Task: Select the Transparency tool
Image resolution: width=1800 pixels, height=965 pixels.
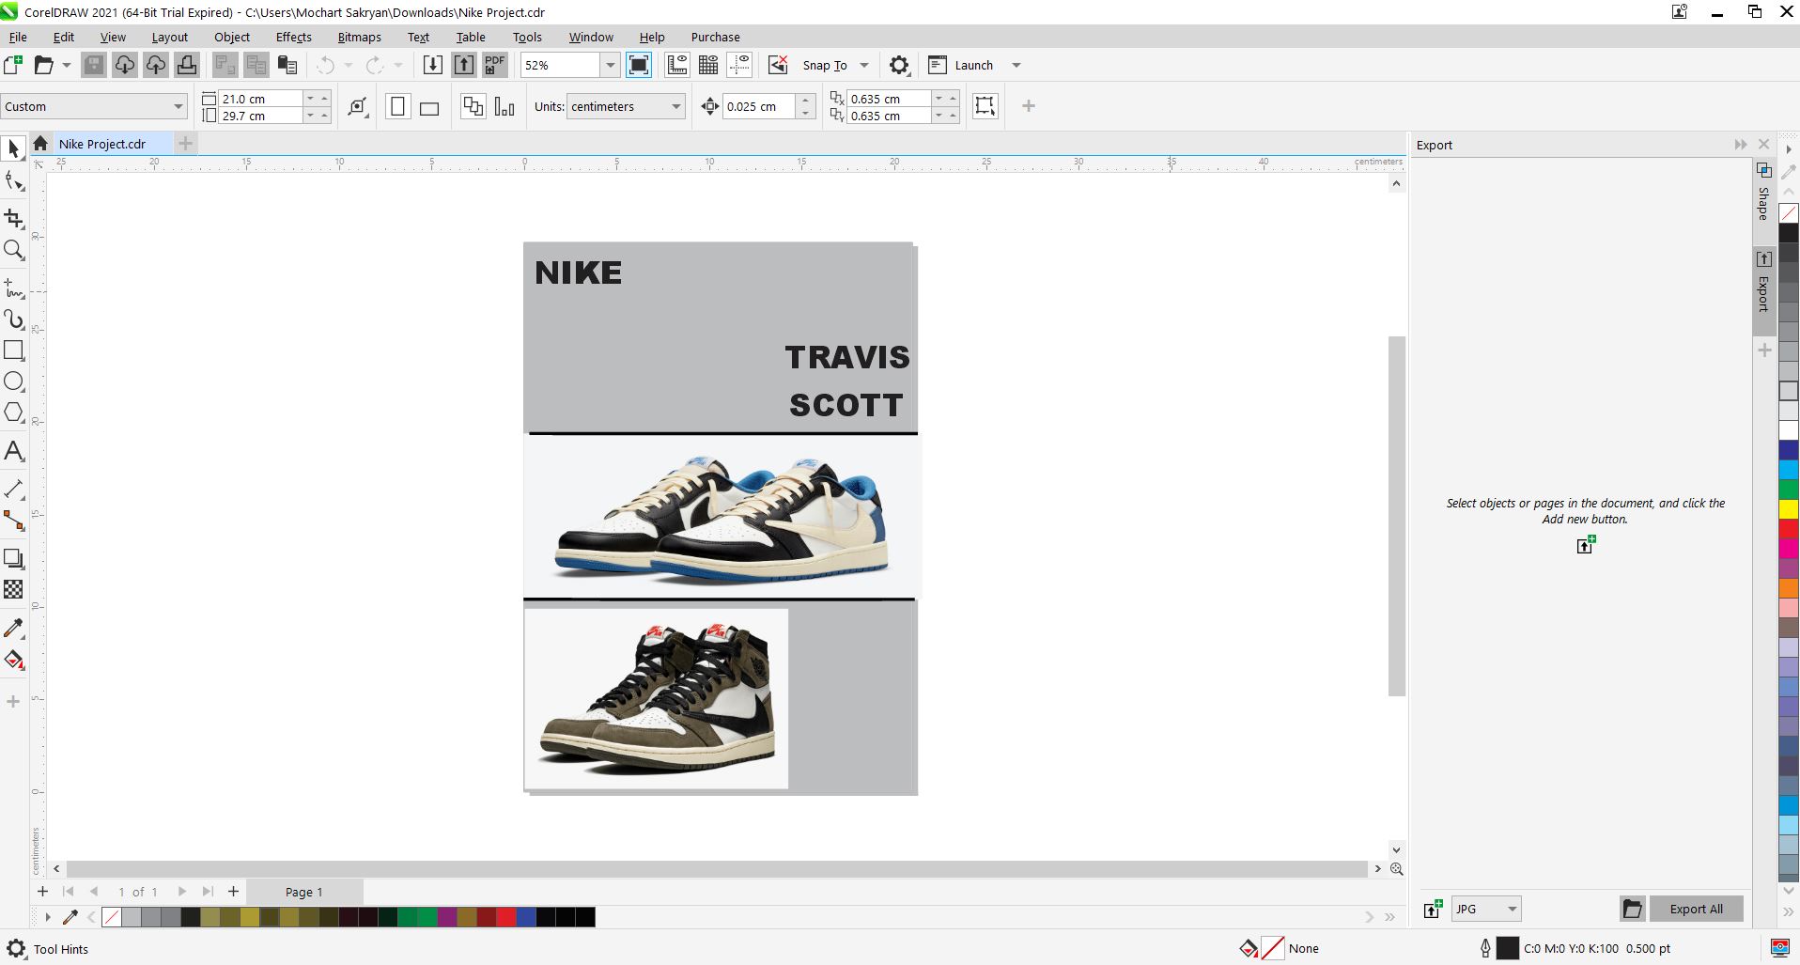Action: tap(13, 589)
